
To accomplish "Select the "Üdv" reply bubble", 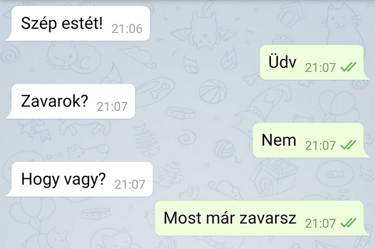I will click(314, 62).
